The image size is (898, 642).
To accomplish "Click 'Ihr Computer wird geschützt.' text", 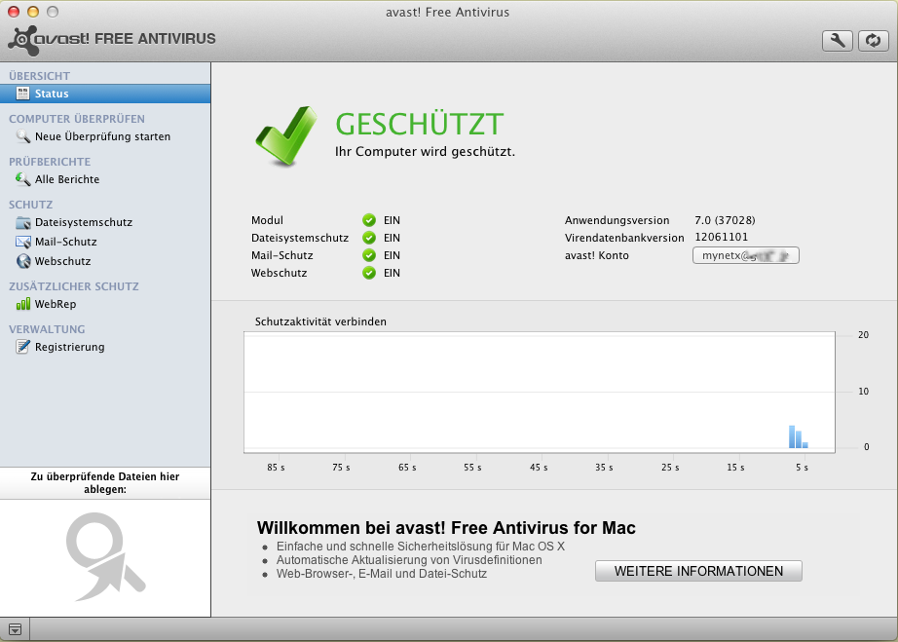I will pyautogui.click(x=425, y=152).
